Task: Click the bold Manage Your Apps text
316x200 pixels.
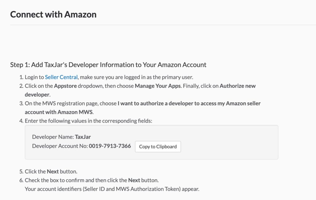Action: point(157,86)
